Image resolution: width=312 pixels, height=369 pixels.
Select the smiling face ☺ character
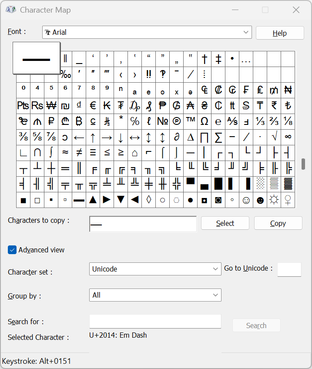click(x=246, y=200)
